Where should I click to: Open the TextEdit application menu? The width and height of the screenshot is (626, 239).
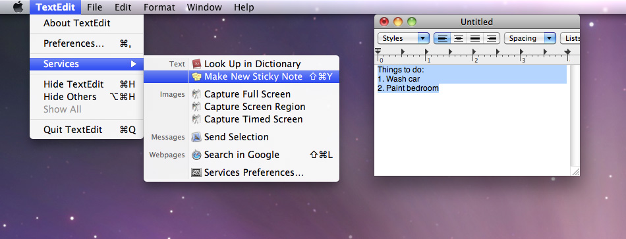coord(55,7)
